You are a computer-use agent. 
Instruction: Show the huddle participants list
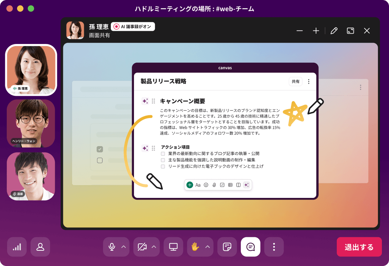click(x=40, y=247)
